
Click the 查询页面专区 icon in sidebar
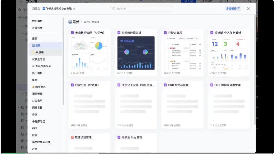tap(33, 66)
